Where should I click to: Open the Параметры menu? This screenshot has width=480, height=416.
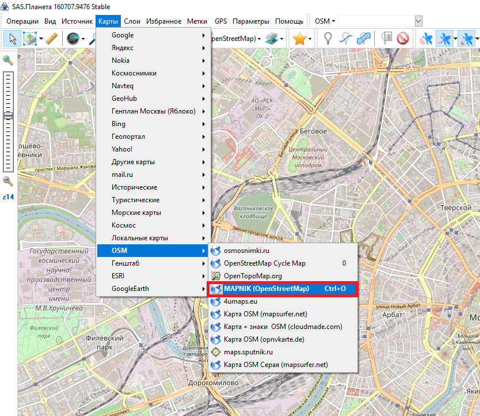(x=251, y=21)
